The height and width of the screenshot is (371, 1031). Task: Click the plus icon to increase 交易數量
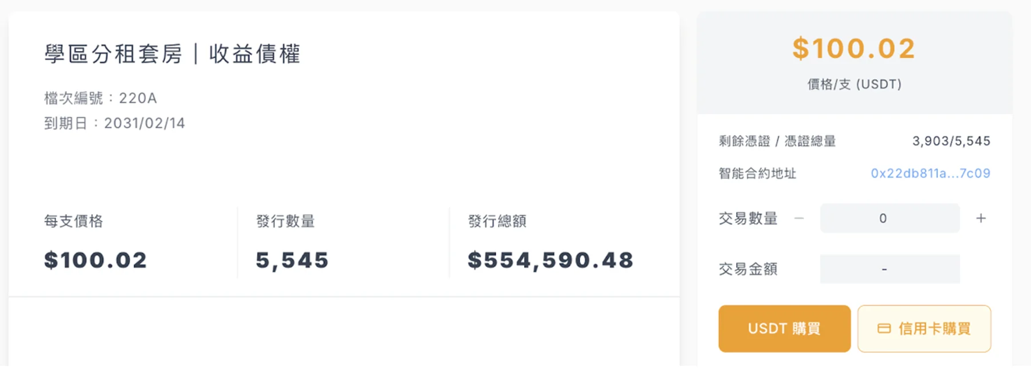[981, 218]
